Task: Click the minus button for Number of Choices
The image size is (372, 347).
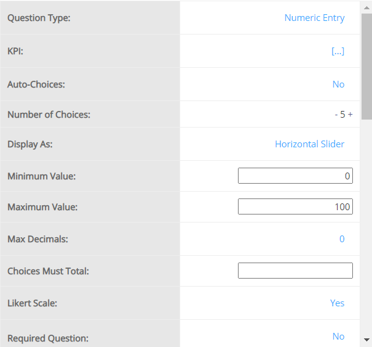Action: (x=336, y=115)
